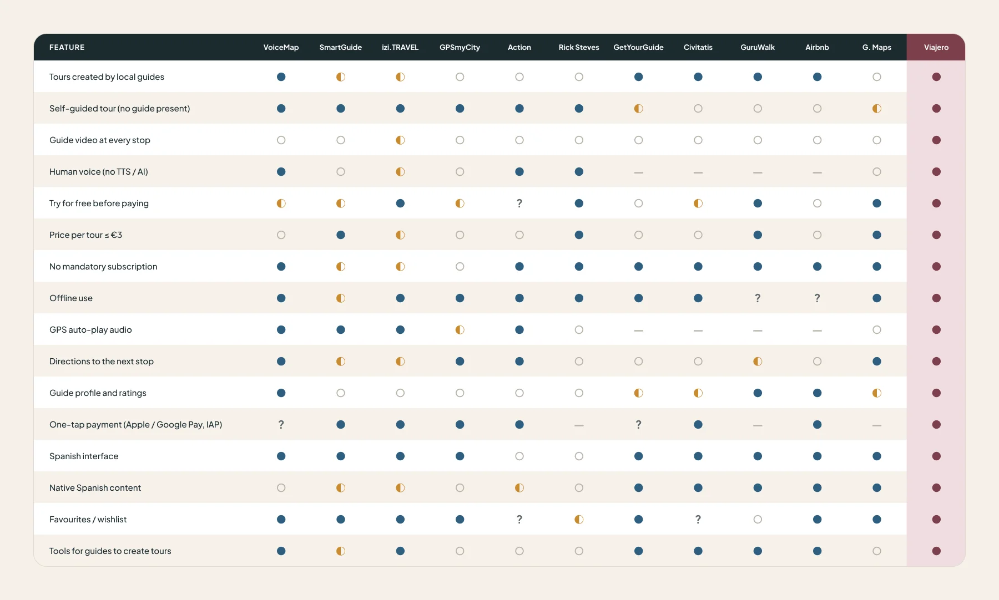Click GuruWalk question mark in Offline use row

[x=758, y=298]
